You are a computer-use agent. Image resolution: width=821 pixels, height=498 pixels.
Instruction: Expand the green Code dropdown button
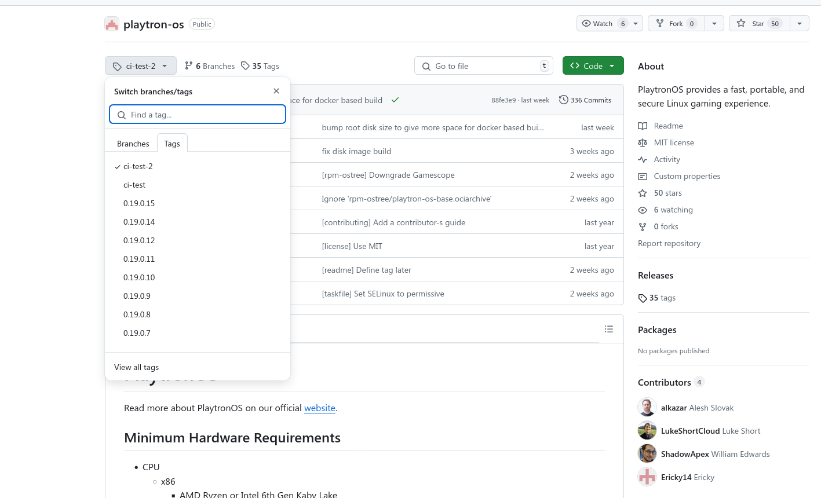593,65
